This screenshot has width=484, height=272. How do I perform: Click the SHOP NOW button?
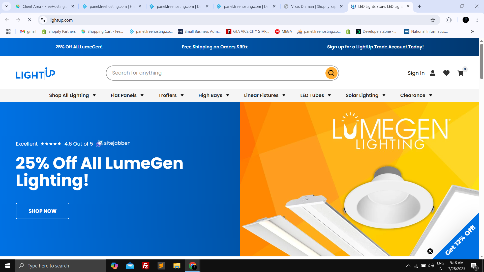[x=42, y=211]
